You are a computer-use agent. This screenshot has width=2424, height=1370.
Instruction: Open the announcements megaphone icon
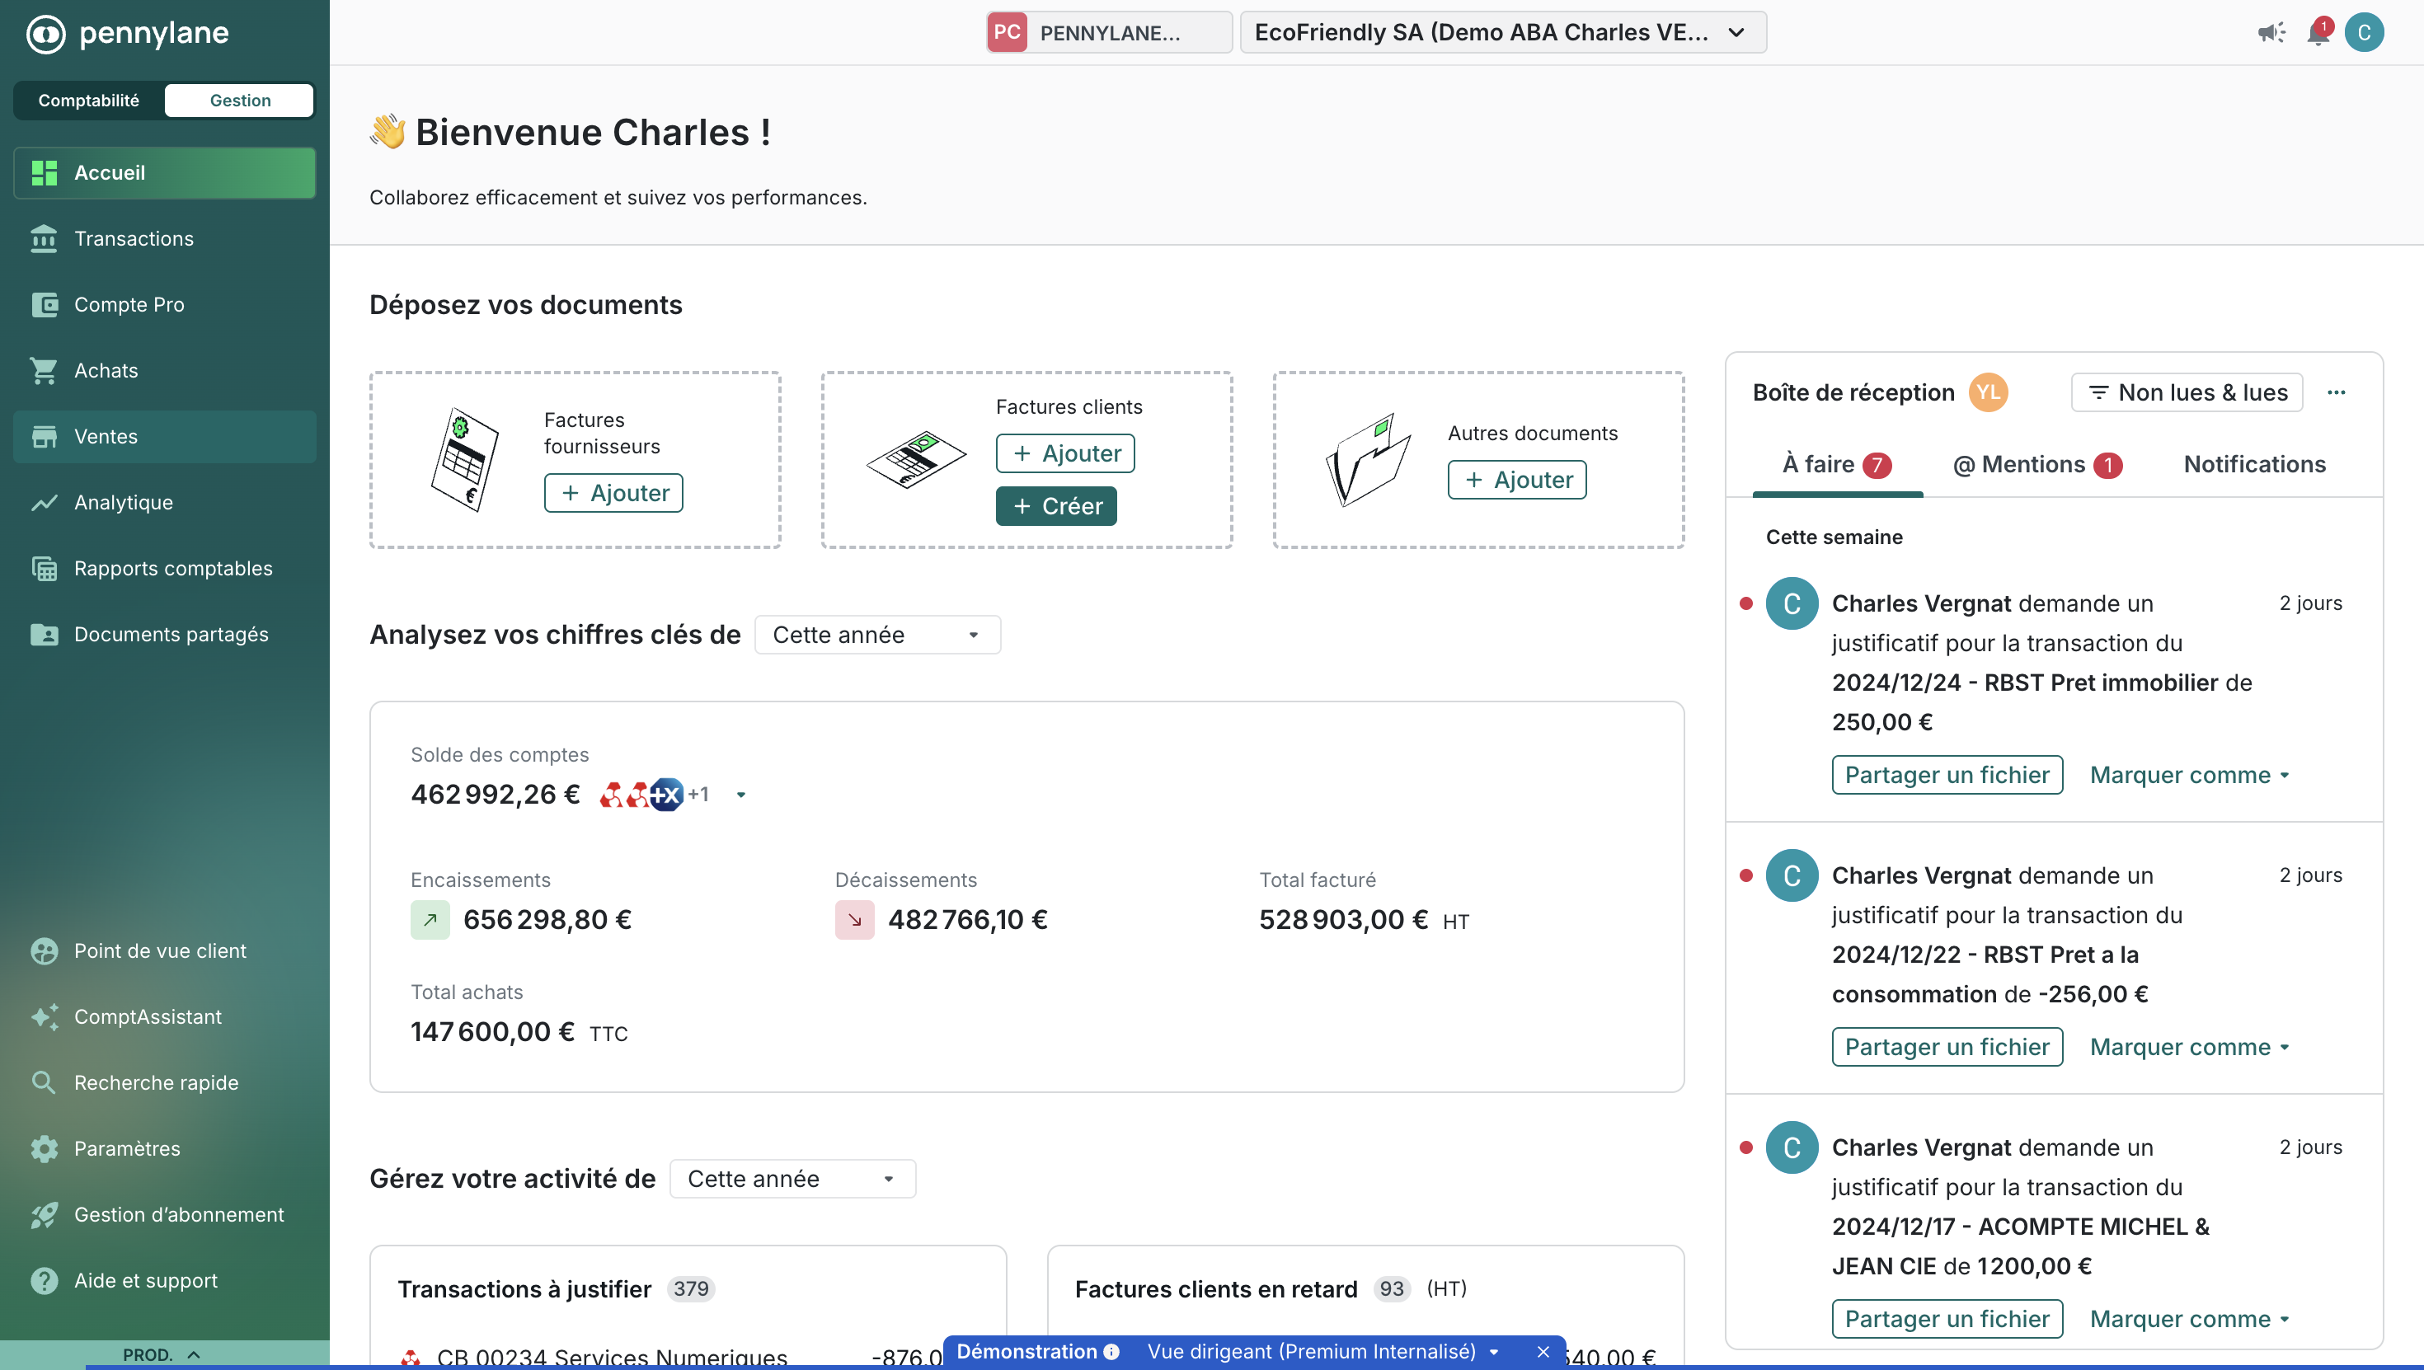(2271, 34)
